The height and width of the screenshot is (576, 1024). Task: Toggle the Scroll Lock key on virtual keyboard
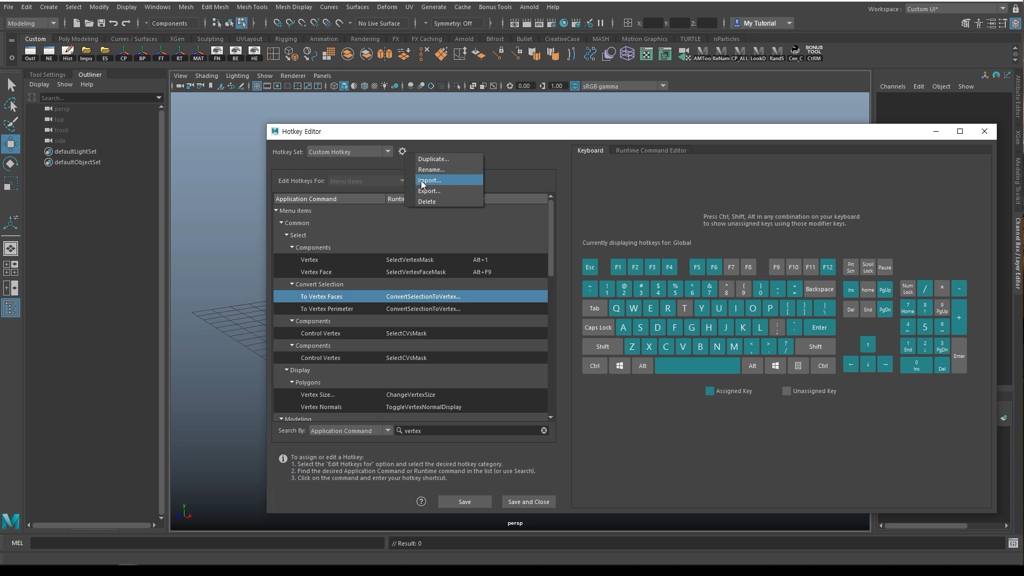[x=868, y=267]
